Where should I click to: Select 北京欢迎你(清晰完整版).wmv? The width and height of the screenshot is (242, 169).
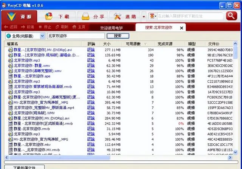38,71
